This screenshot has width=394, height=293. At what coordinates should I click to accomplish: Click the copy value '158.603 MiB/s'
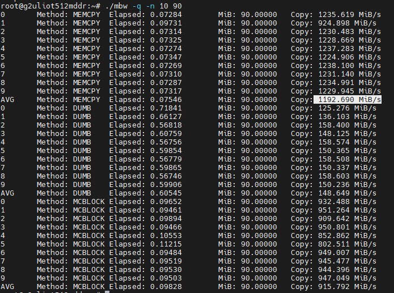tap(348, 176)
